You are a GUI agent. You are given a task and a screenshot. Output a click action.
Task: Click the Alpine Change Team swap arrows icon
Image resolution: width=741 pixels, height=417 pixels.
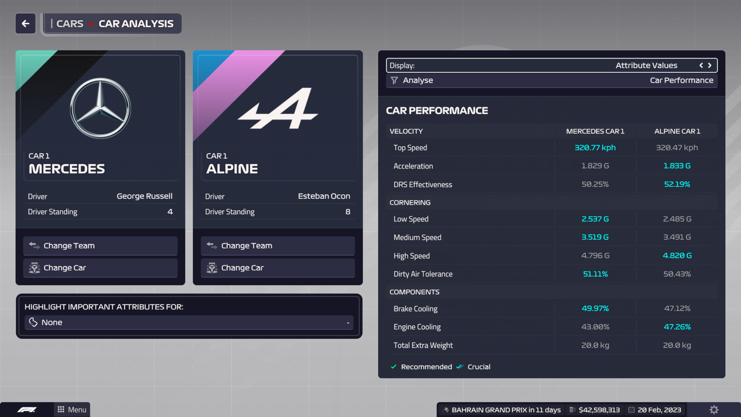click(212, 246)
